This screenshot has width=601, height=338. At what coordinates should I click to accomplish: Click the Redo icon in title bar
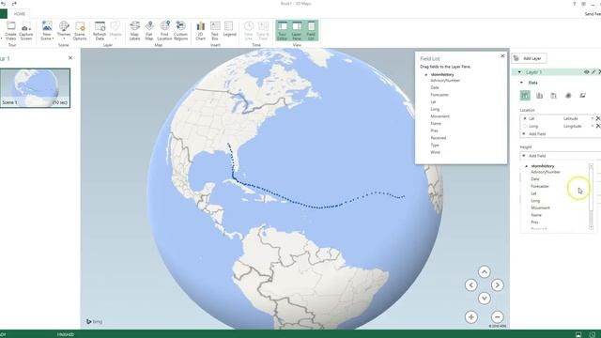(14, 4)
